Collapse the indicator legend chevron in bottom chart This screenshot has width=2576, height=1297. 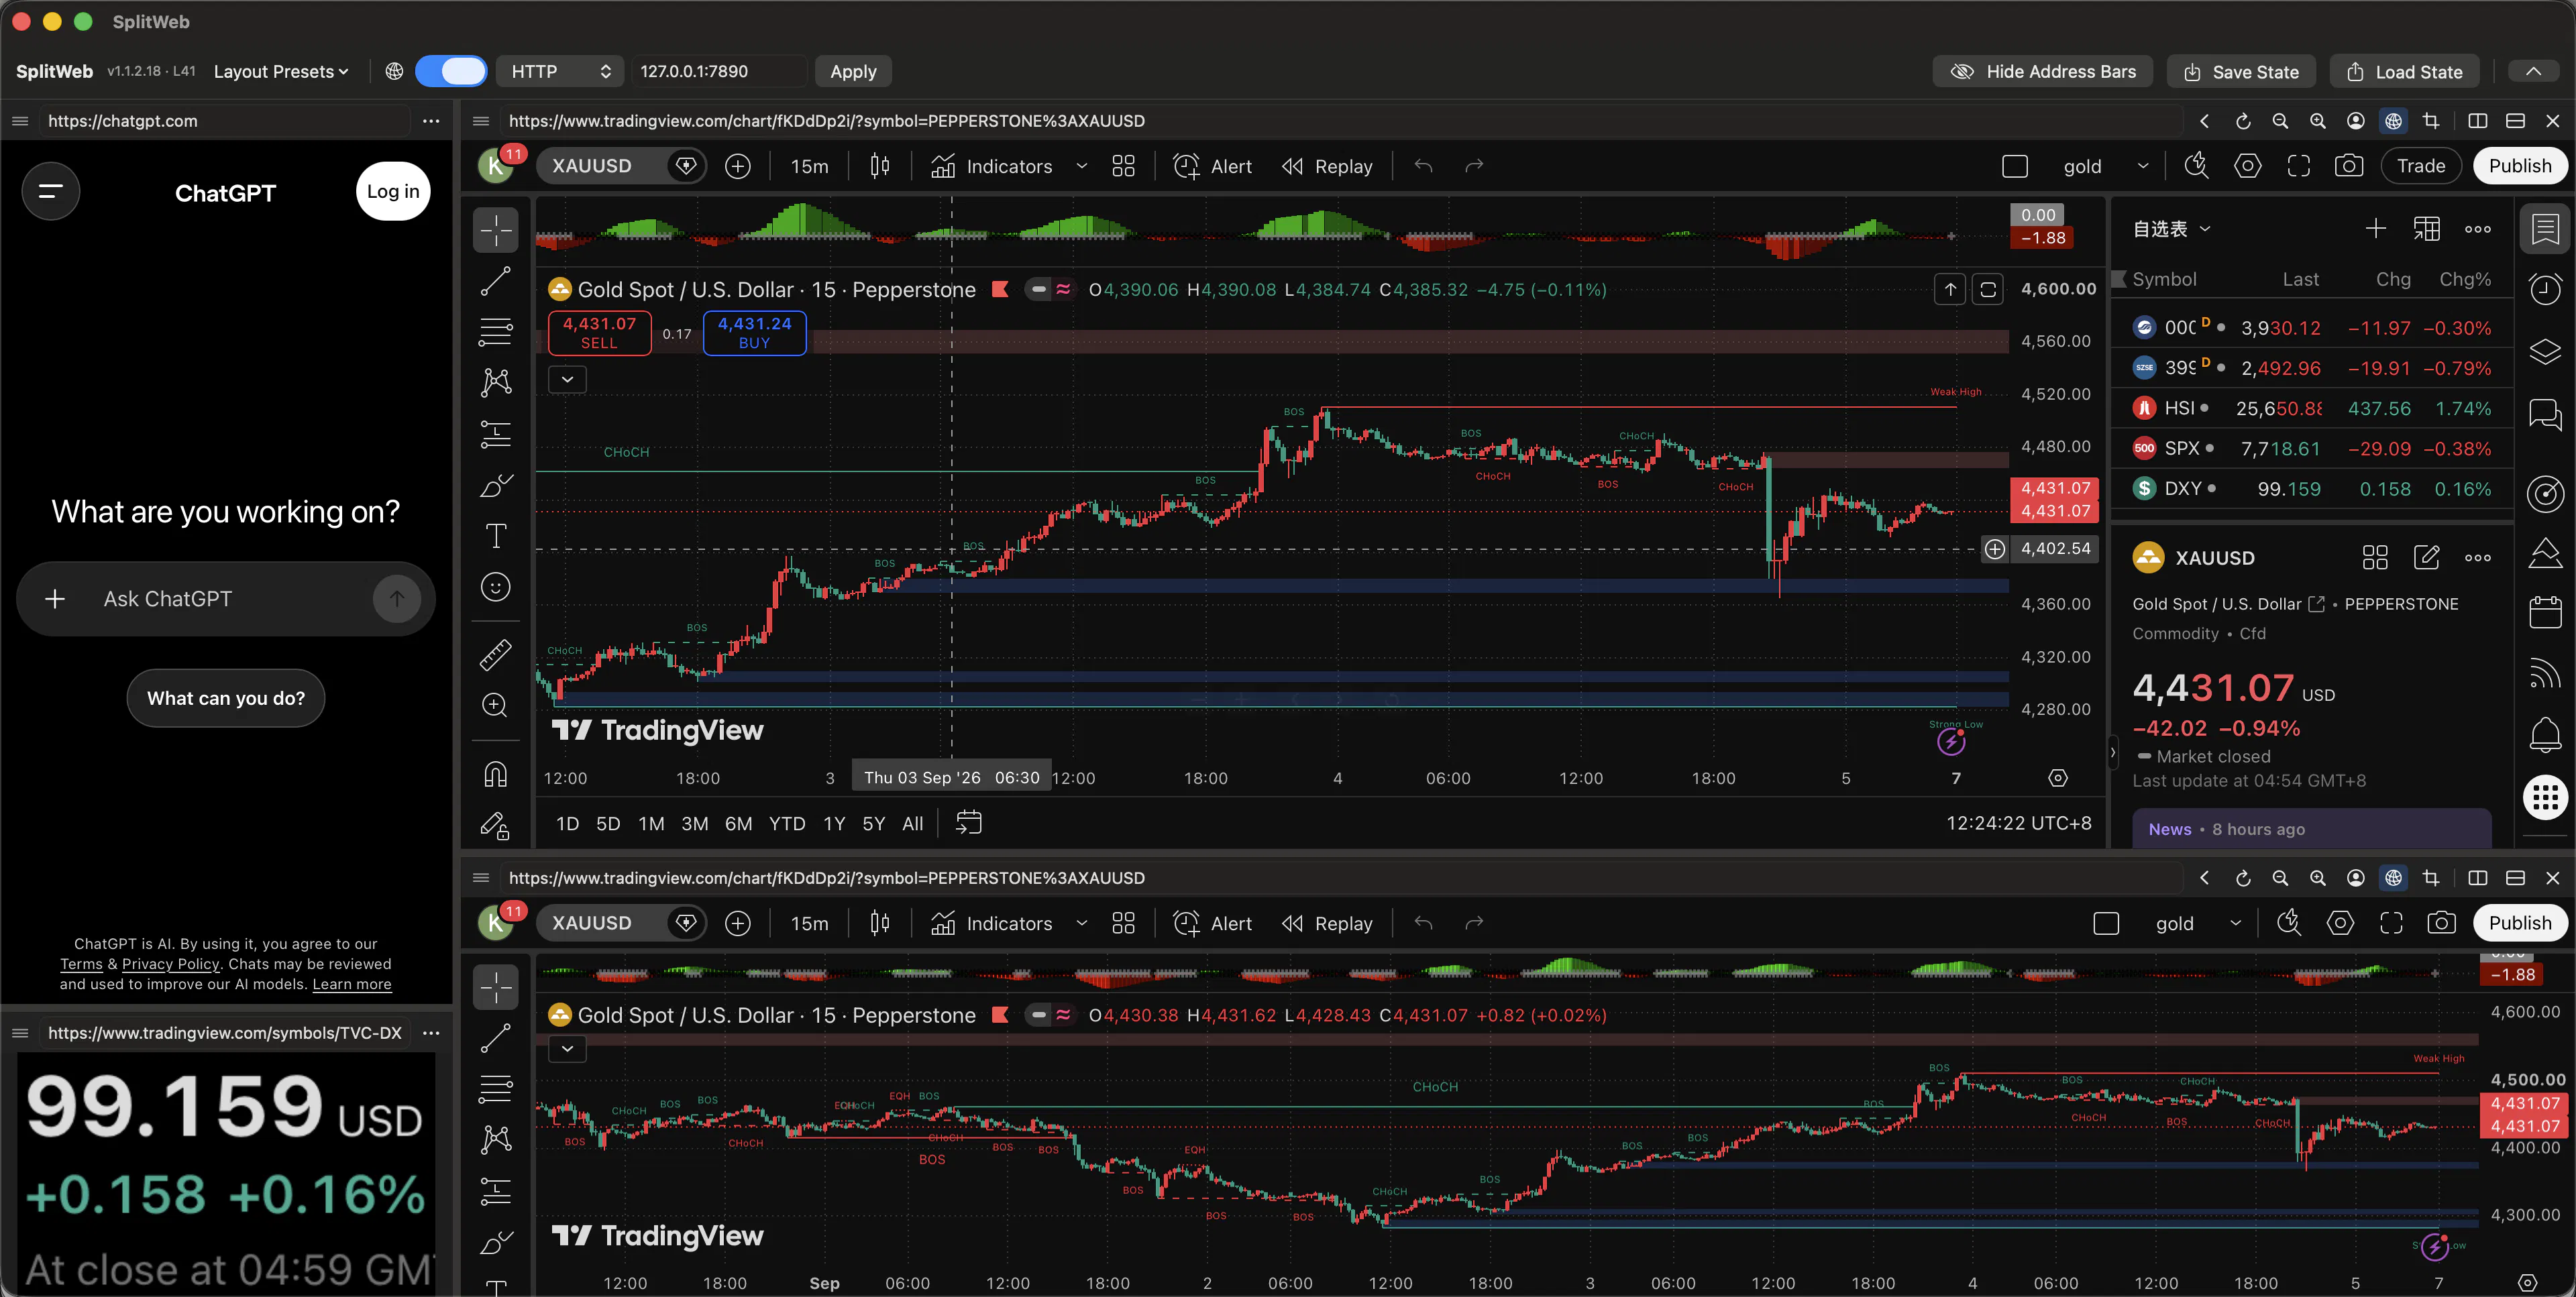coord(567,1048)
